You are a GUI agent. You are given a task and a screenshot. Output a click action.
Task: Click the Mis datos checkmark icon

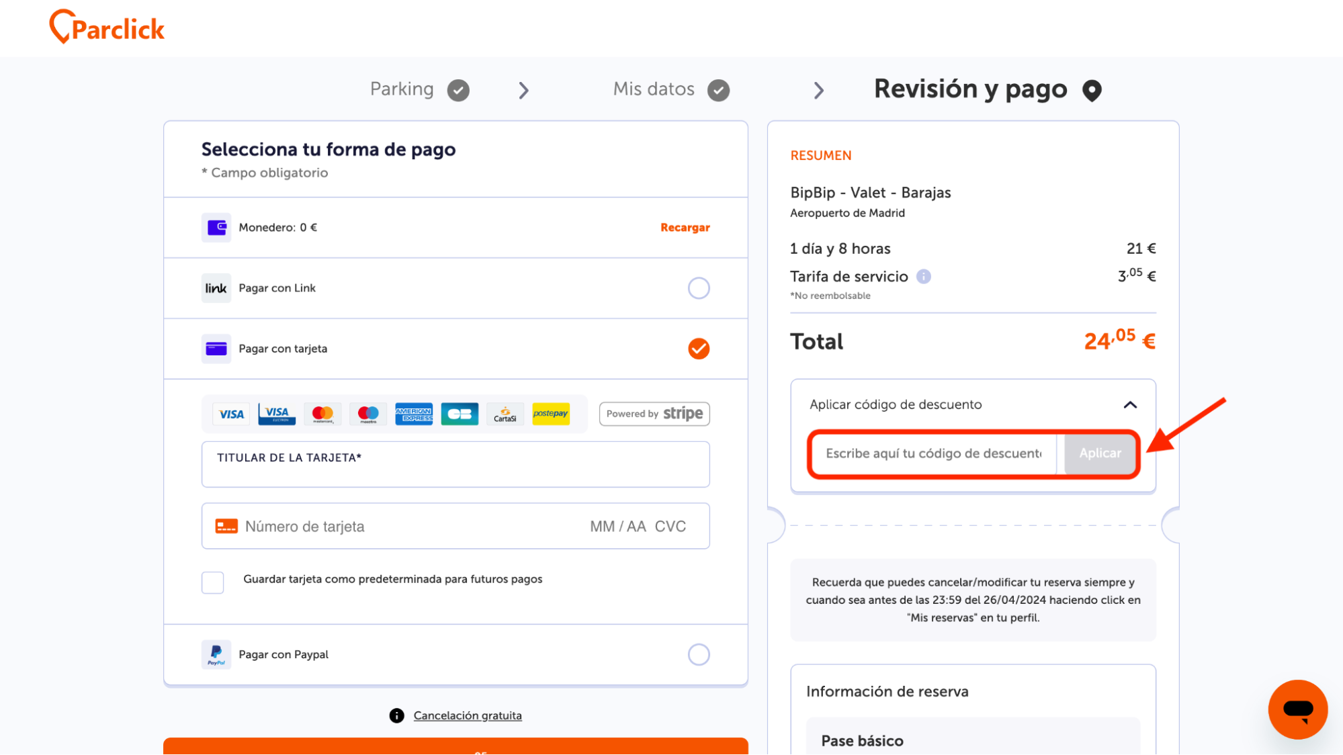(720, 89)
